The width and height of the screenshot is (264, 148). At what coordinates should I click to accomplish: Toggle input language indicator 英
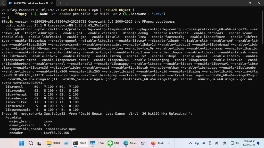click(217, 143)
